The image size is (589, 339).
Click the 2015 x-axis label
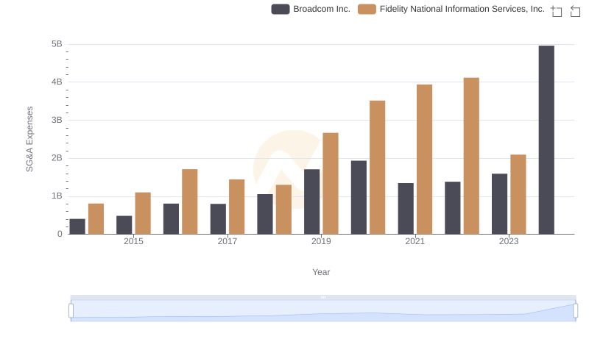133,241
